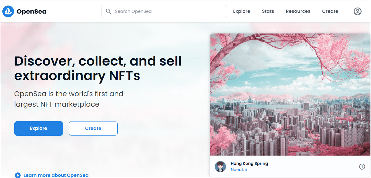This screenshot has height=178, width=371.
Task: Click into the Search OpenSea field
Action: 164,11
